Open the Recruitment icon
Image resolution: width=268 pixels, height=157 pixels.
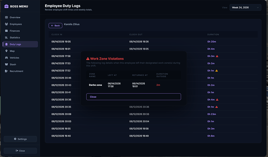pyautogui.click(x=6, y=71)
